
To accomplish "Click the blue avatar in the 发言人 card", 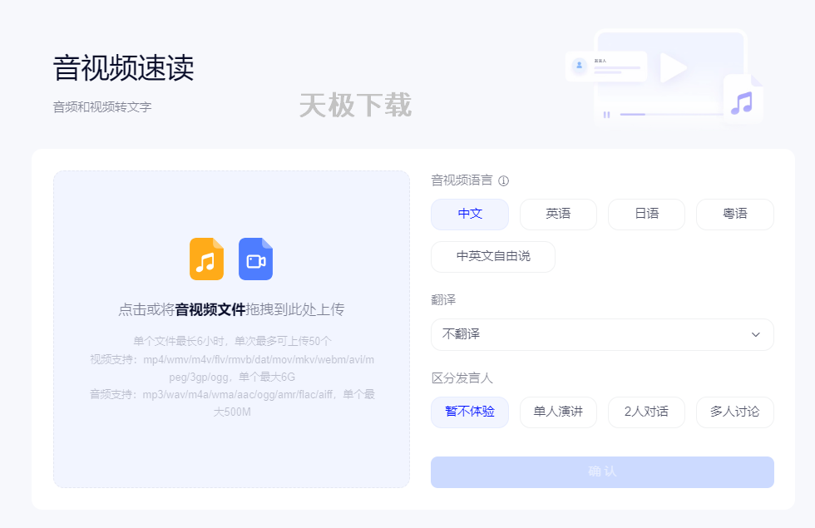I will point(580,65).
